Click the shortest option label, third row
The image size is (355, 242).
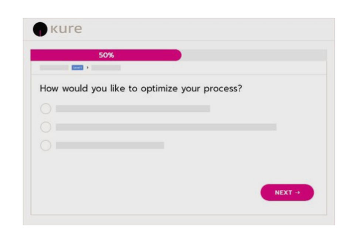(110, 146)
